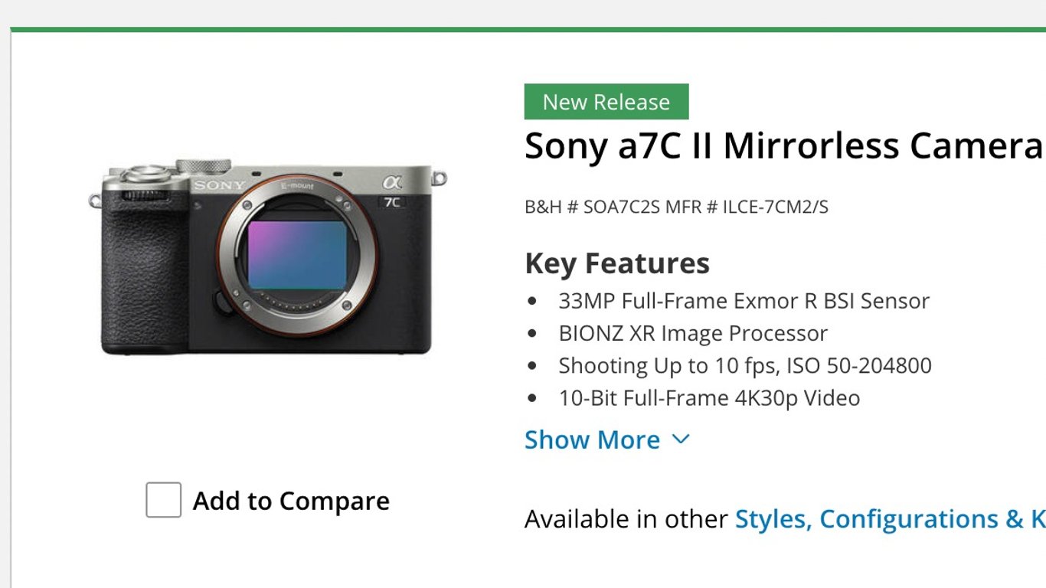The image size is (1046, 588).
Task: Click the image sensor in camera photo
Action: tap(297, 254)
